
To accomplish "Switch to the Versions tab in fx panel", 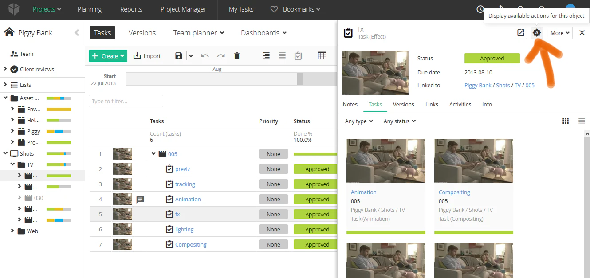I will (404, 104).
